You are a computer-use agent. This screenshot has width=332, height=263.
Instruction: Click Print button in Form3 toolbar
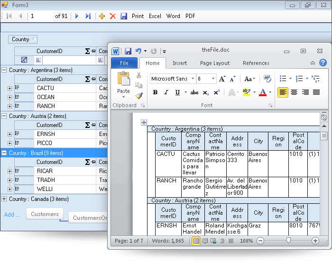pos(138,16)
